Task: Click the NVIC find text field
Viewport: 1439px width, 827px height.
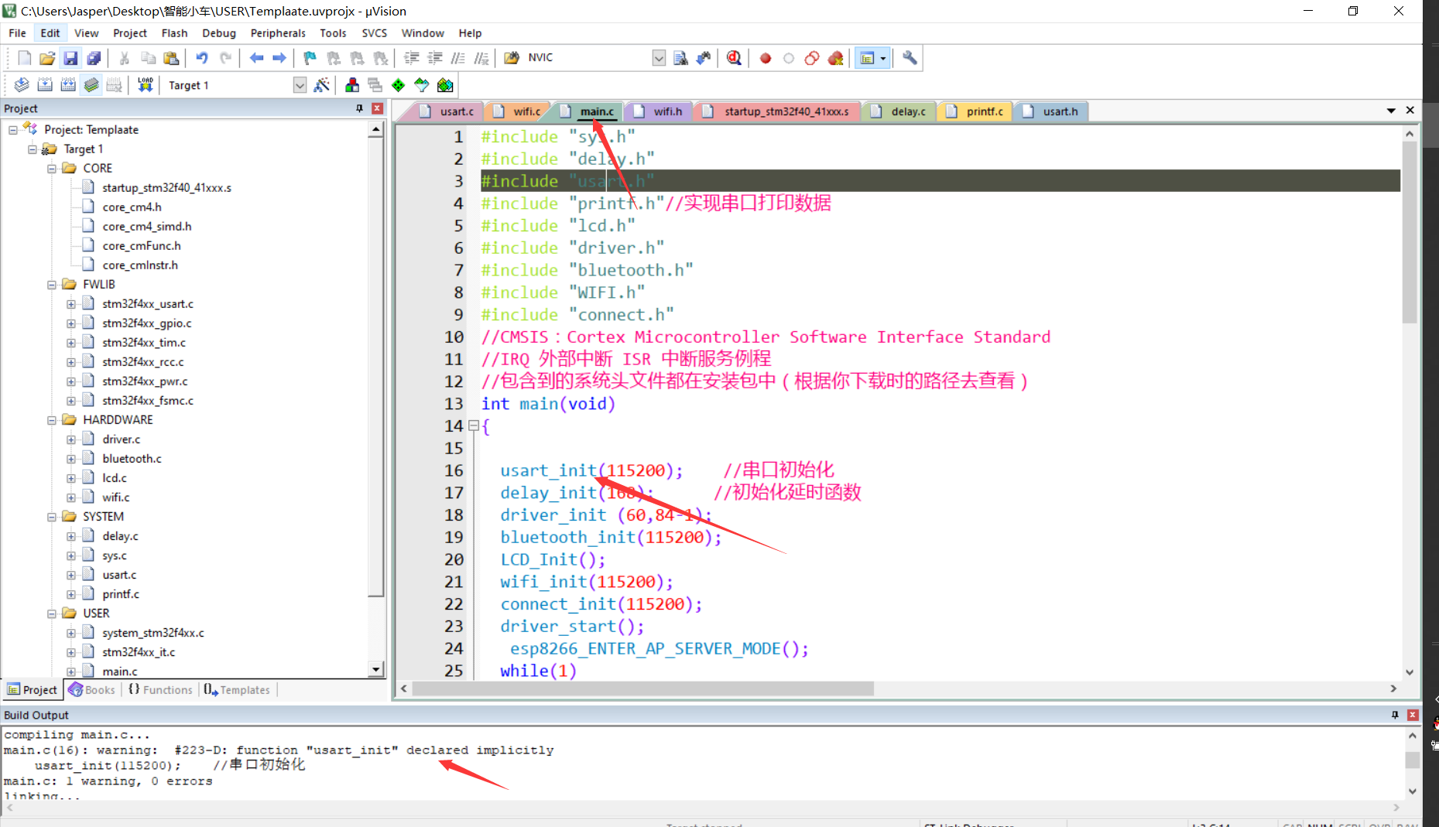Action: pyautogui.click(x=588, y=58)
